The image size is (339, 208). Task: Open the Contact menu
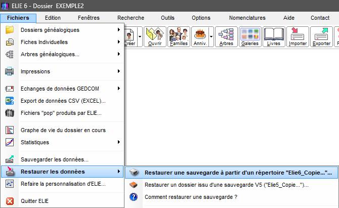click(320, 18)
